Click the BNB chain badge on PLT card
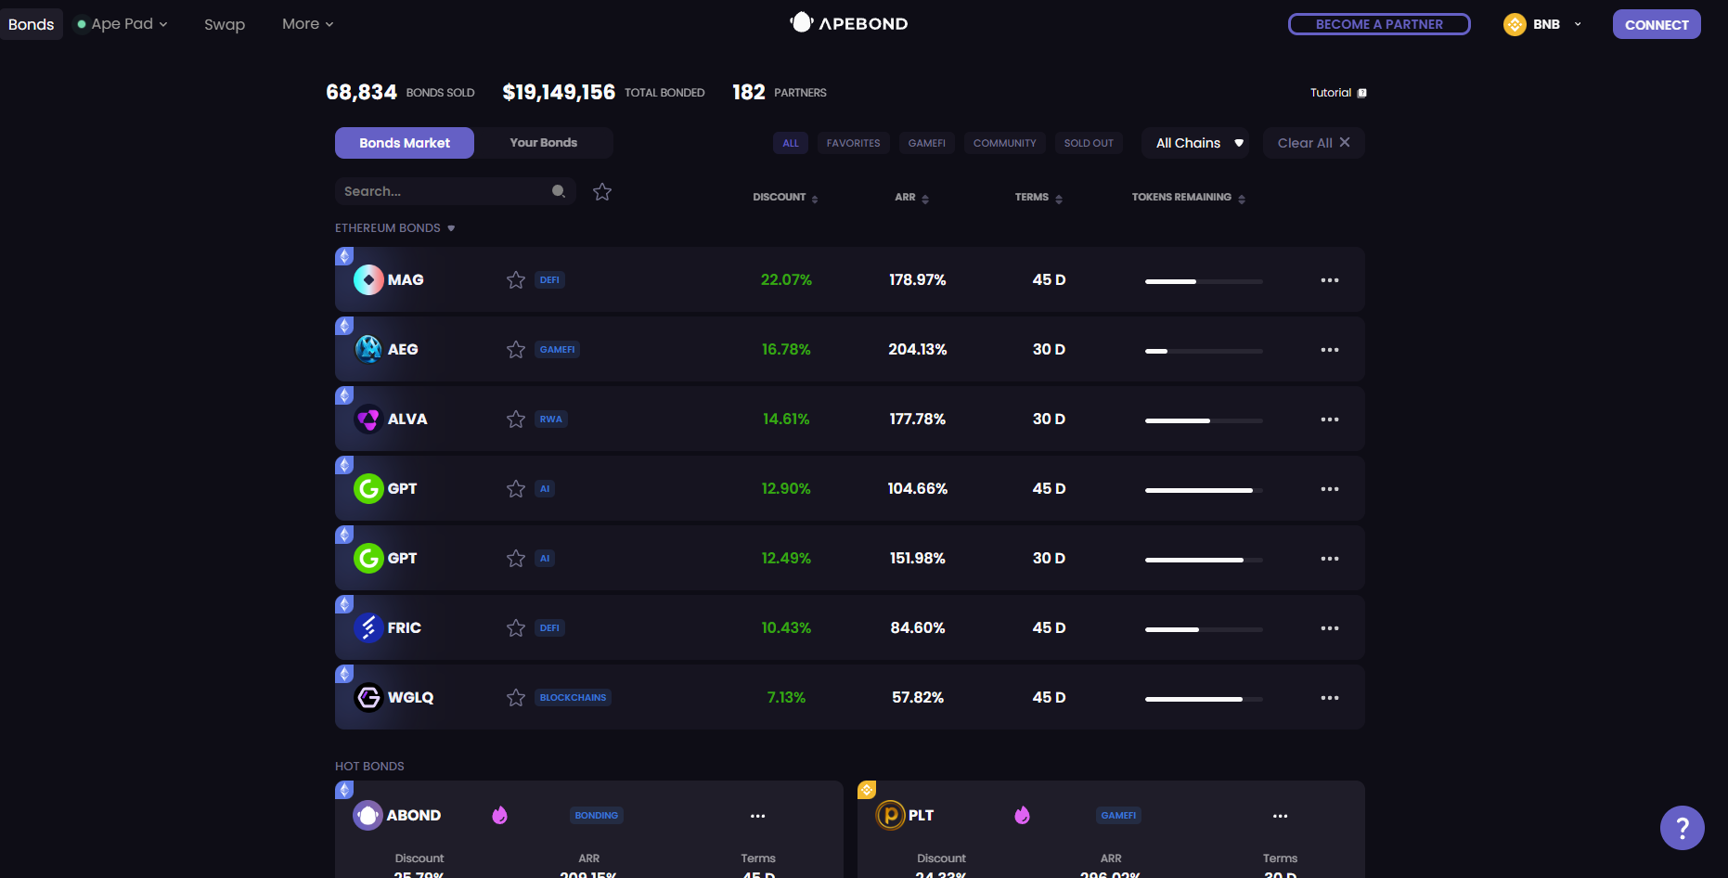 click(867, 790)
